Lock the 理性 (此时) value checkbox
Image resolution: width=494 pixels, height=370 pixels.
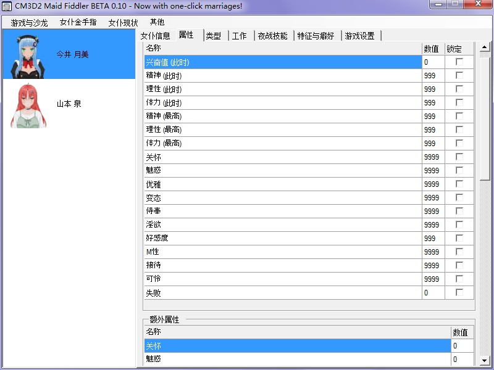coord(459,89)
